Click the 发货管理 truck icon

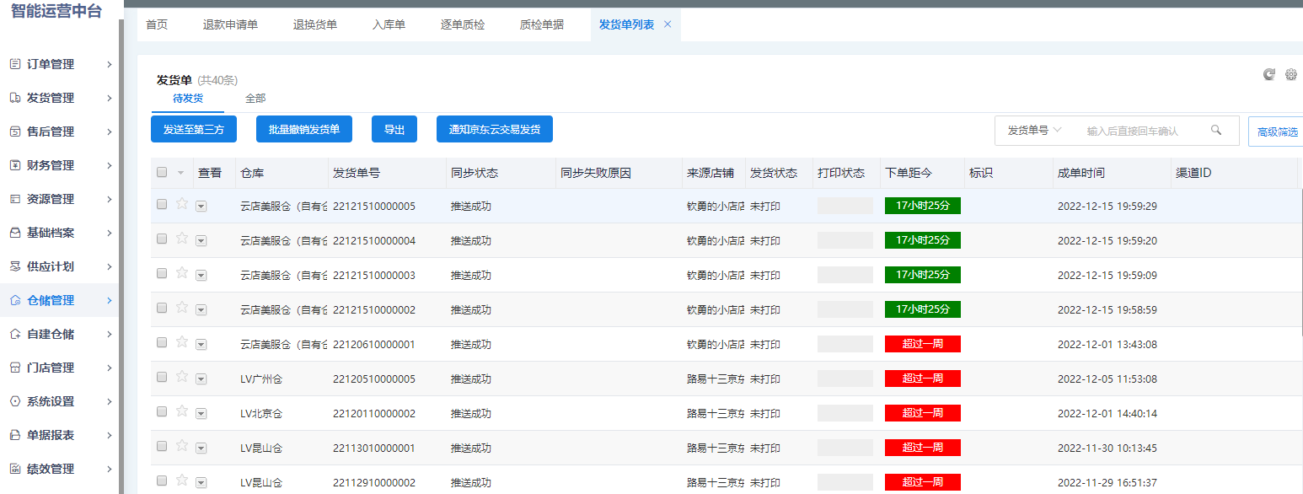(15, 98)
